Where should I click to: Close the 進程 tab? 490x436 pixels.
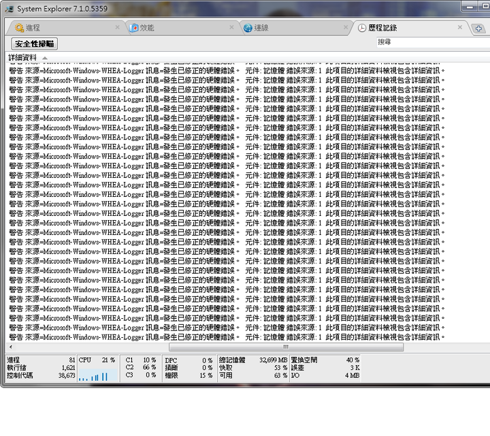coord(117,27)
